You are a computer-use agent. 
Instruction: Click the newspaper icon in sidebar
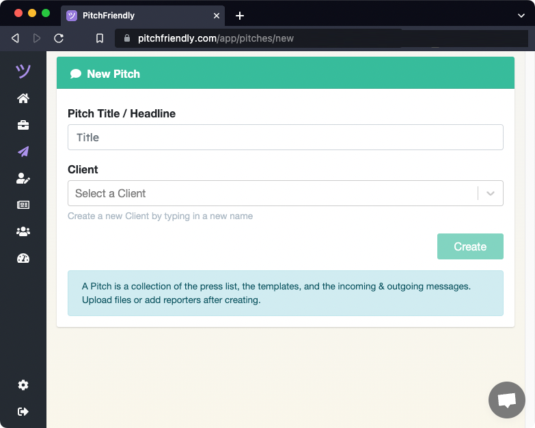(23, 205)
